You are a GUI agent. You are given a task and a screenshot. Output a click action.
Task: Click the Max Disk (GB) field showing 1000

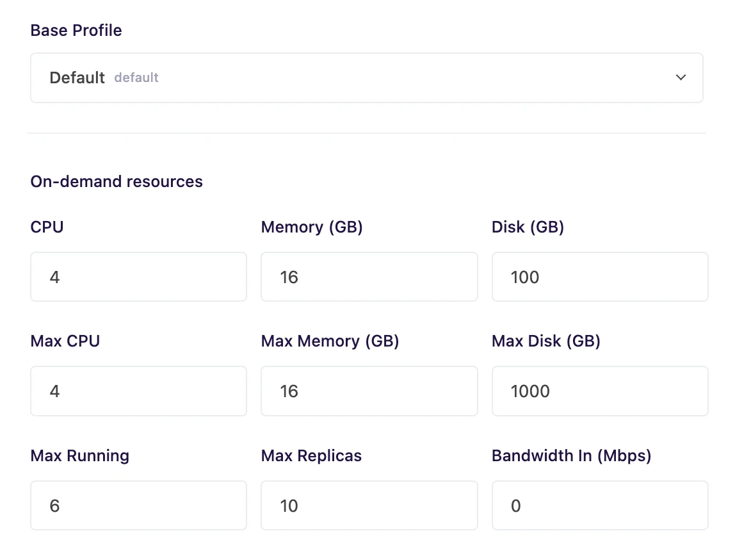pos(599,391)
